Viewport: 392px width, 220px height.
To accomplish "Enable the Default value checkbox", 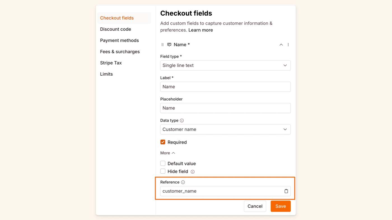I will point(163,163).
